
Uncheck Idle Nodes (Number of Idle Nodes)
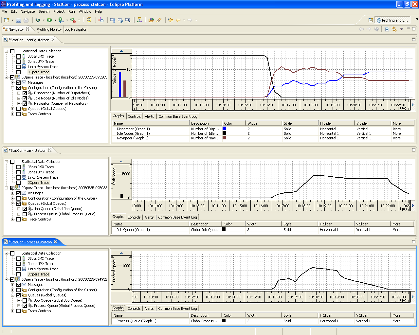(x=25, y=98)
